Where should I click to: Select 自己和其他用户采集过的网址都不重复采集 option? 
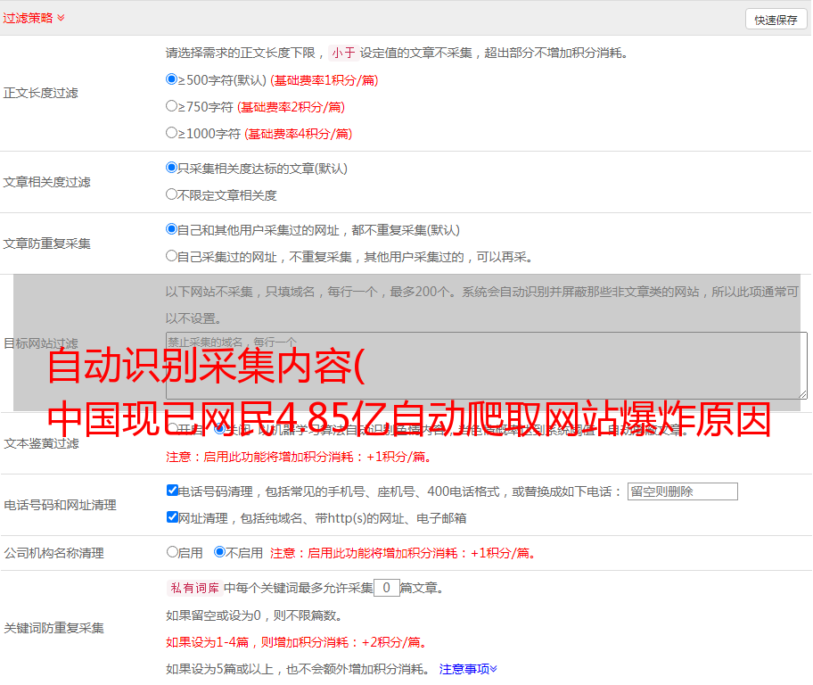pyautogui.click(x=171, y=229)
